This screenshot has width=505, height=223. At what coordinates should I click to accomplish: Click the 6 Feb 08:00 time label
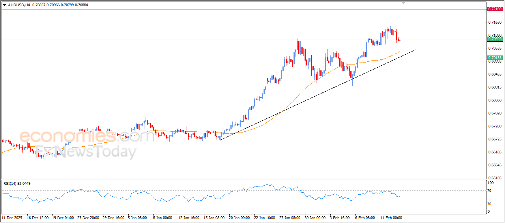coord(365,217)
